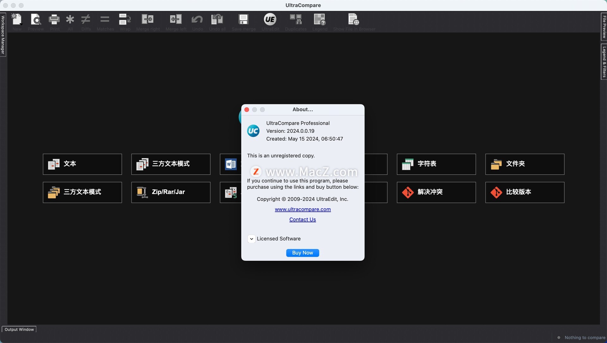
Task: Open the Legend & Filters side tab
Action: tap(604, 62)
